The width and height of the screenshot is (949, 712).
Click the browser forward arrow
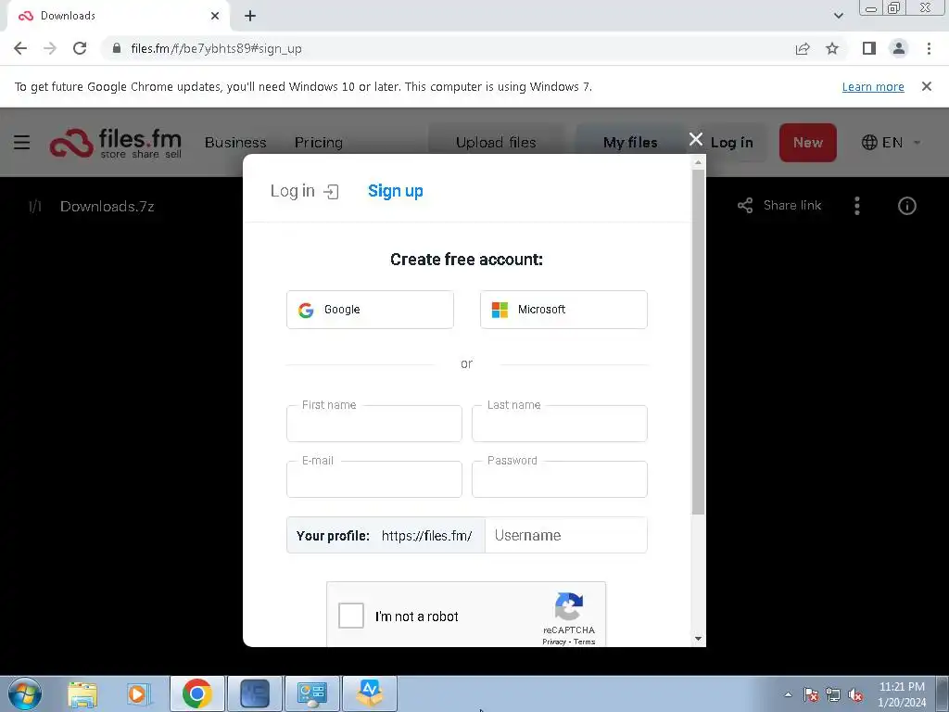point(50,48)
